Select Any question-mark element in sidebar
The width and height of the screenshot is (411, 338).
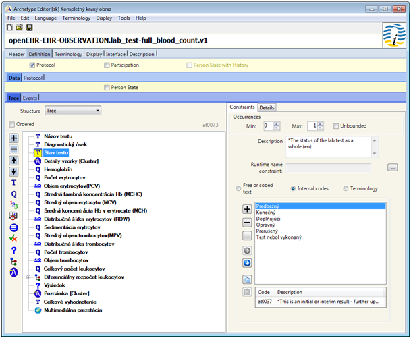pyautogui.click(x=14, y=250)
